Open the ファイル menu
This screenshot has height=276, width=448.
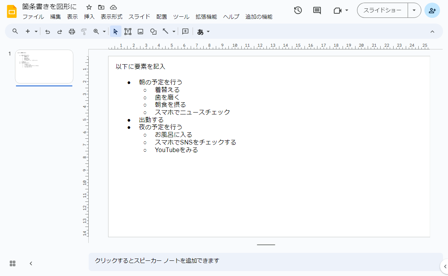33,17
